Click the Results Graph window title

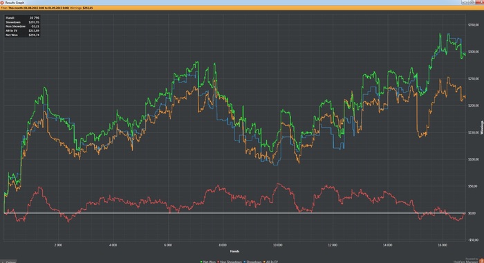15,3
